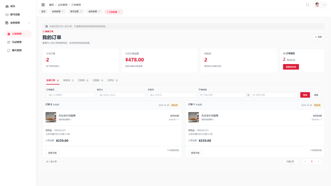
Task: Select 互动管理 in the sidebar menu
Action: coord(17,42)
